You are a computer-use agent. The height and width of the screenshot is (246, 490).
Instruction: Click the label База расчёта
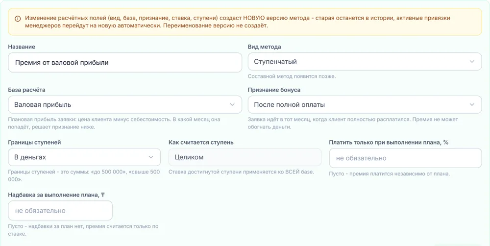26,90
